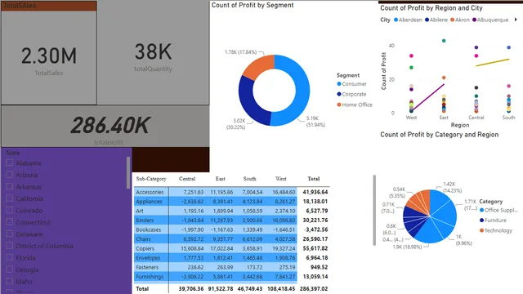Tick the Alabama state checkbox
523x294 pixels.
click(x=9, y=163)
